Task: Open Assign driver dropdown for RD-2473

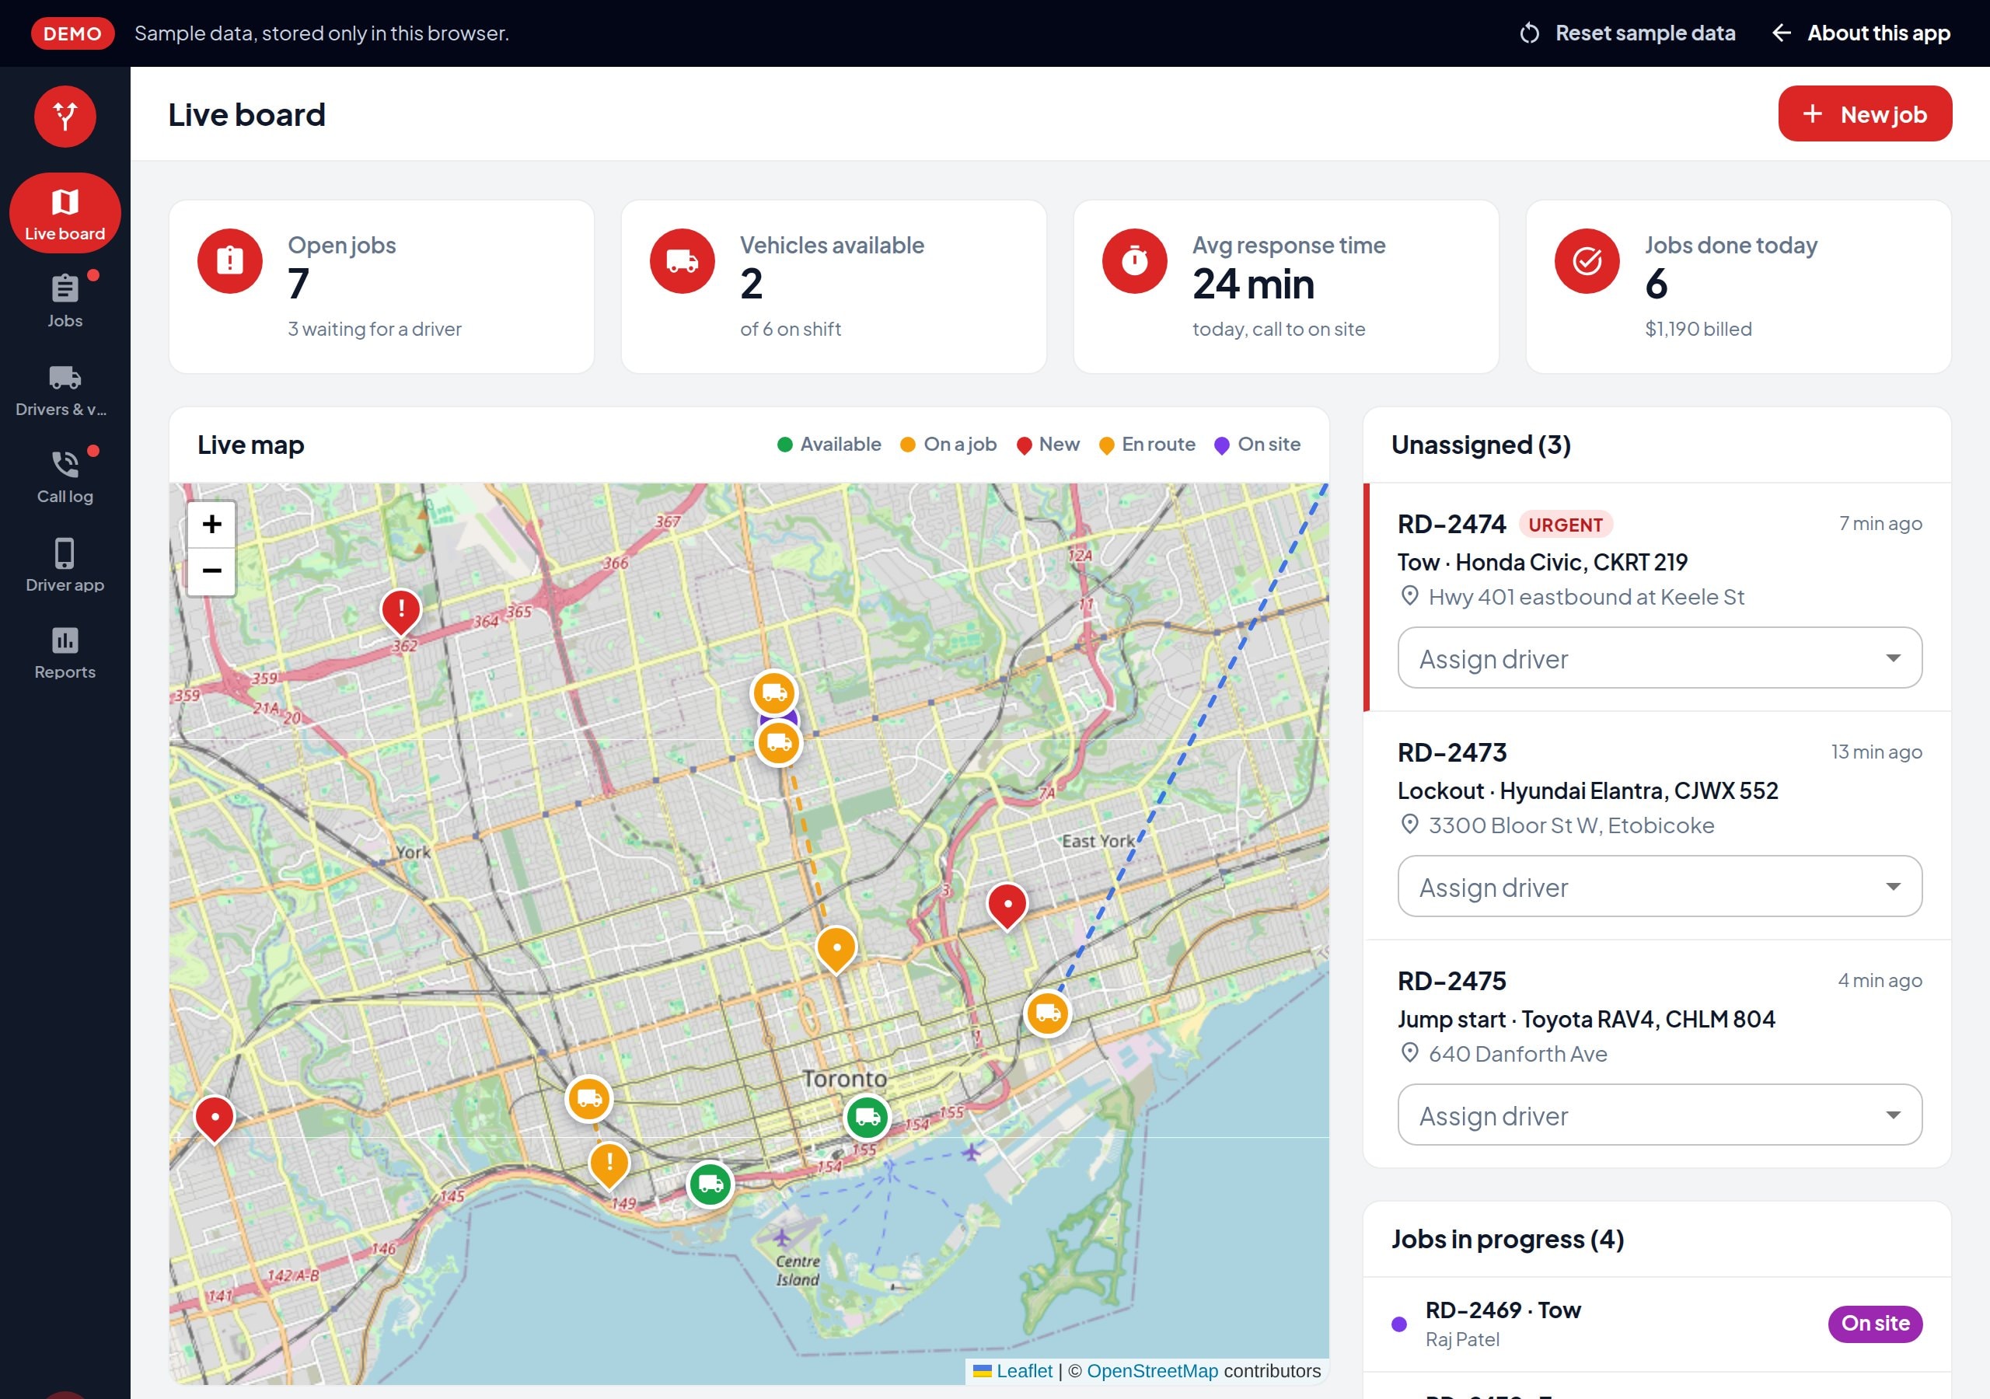Action: tap(1659, 886)
